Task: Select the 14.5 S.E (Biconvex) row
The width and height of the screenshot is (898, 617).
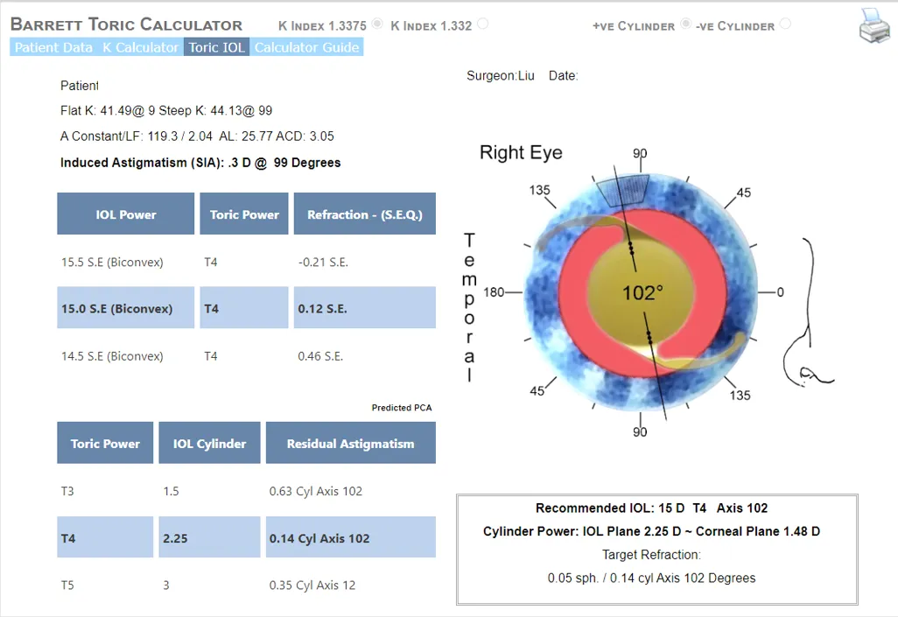Action: (x=246, y=356)
